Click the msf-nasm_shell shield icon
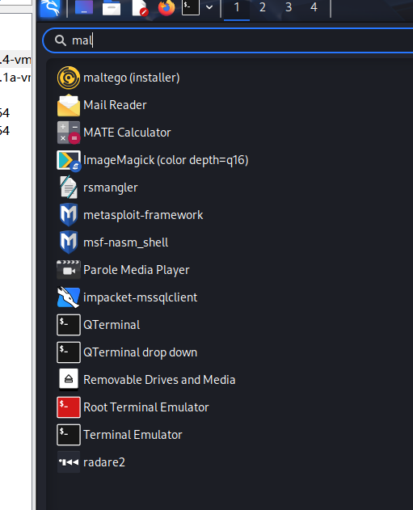The height and width of the screenshot is (510, 413). [69, 242]
